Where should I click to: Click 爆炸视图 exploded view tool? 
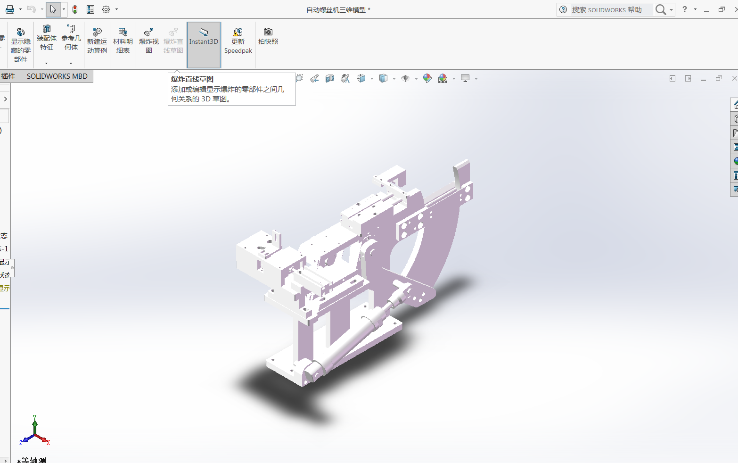(x=149, y=41)
